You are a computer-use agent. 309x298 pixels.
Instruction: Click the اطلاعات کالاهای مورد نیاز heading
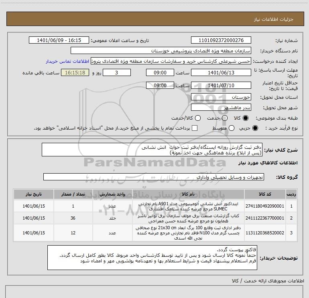268,163
